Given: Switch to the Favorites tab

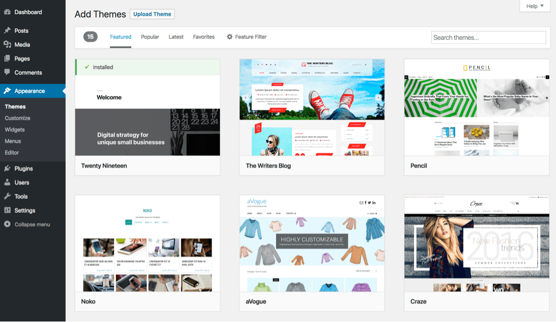Looking at the screenshot, I should (x=204, y=37).
